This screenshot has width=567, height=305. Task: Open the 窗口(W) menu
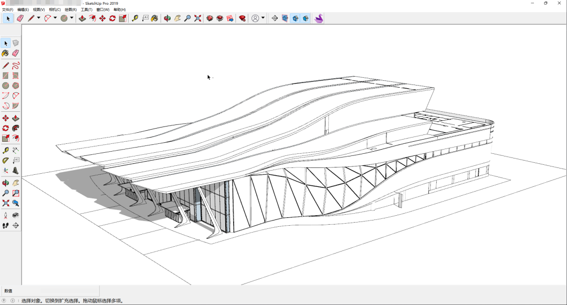[103, 10]
